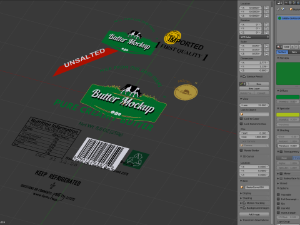The image size is (300, 225).
Task: Lock the Scale Z value
Action: [x=266, y=54]
